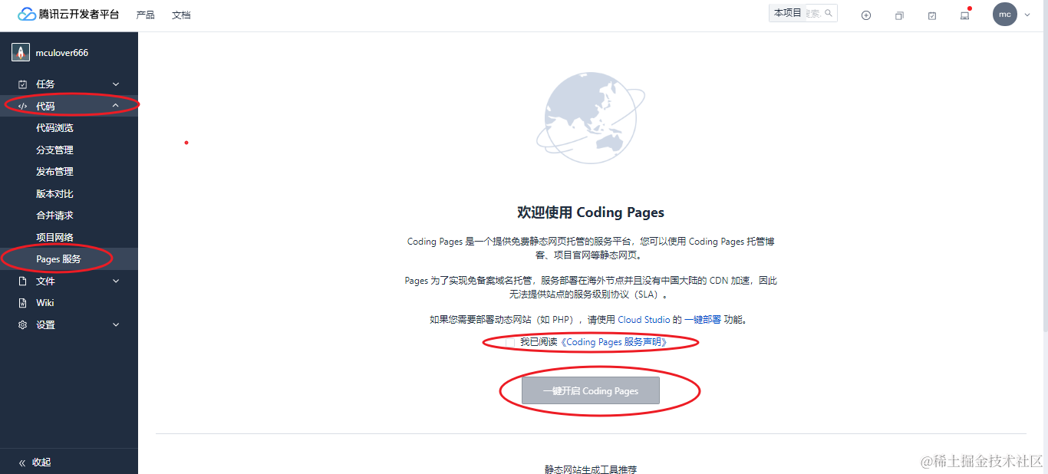Open 分支管理 in the sidebar
1048x474 pixels.
[x=54, y=150]
